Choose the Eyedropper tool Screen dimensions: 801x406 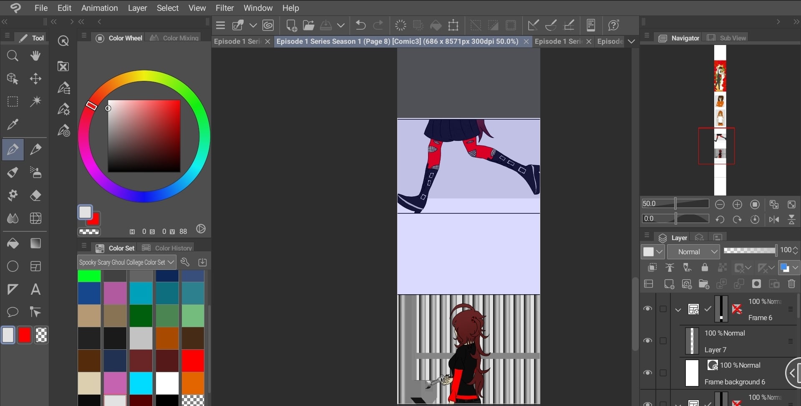tap(13, 124)
